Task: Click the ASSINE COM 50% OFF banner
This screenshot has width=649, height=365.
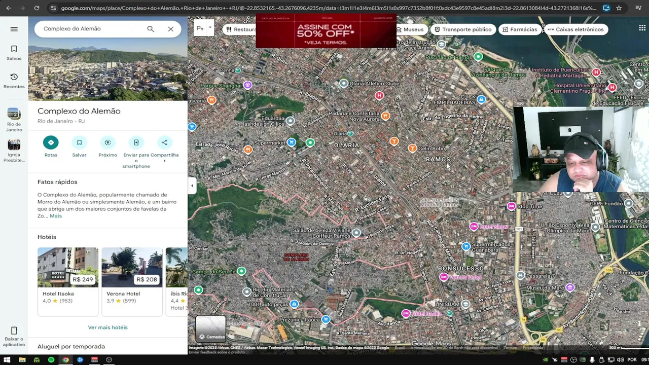Action: pos(326,31)
